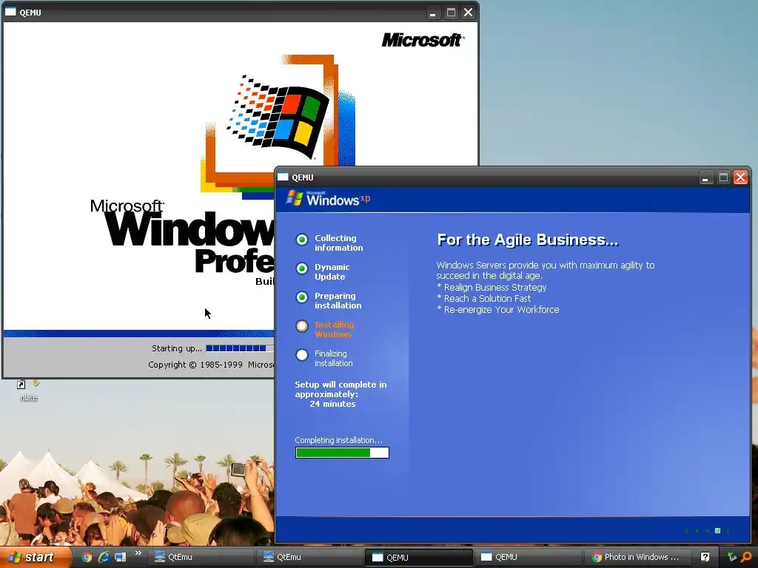
Task: Maximize the Windows 2000 QEMU window
Action: click(451, 13)
